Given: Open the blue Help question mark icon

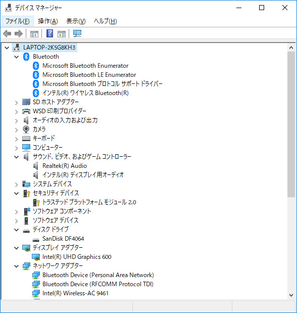Looking at the screenshot, I should pos(49,33).
